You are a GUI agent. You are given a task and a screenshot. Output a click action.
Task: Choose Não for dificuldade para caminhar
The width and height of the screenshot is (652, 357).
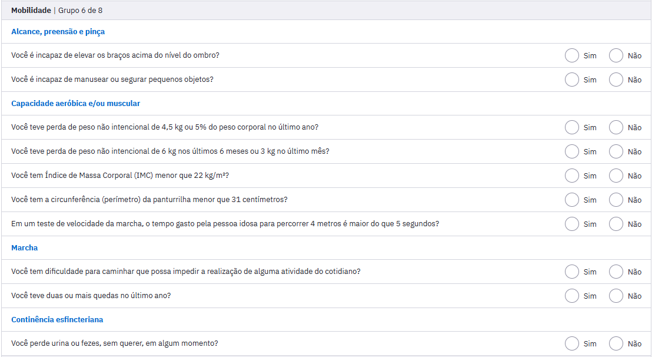(616, 272)
